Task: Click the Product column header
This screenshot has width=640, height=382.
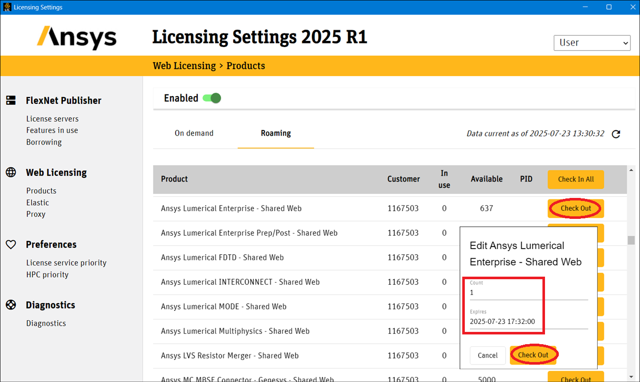Action: point(174,179)
